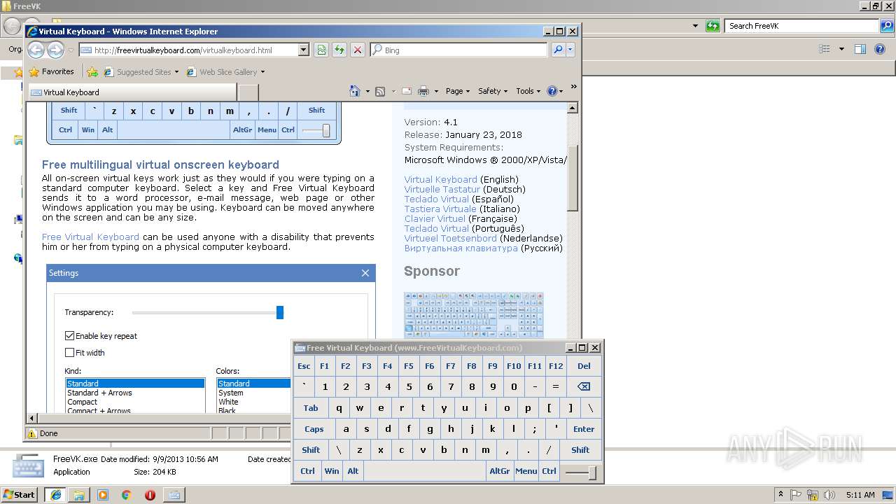Select White in Colors list
This screenshot has width=896, height=504.
(228, 402)
